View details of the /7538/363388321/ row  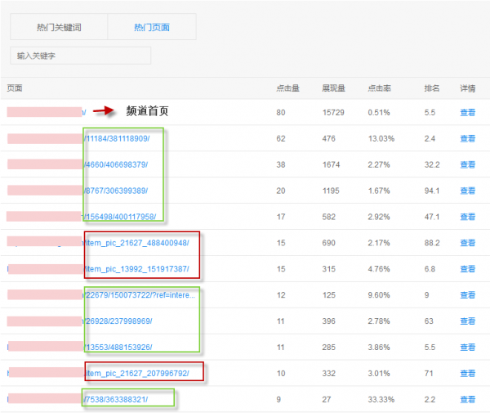click(x=467, y=399)
